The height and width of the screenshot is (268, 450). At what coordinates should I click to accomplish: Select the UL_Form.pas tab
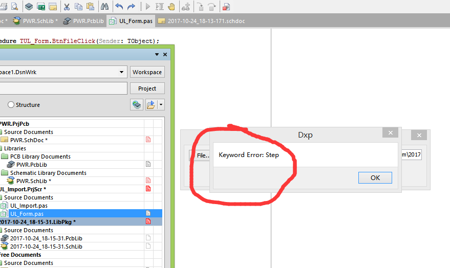(131, 21)
